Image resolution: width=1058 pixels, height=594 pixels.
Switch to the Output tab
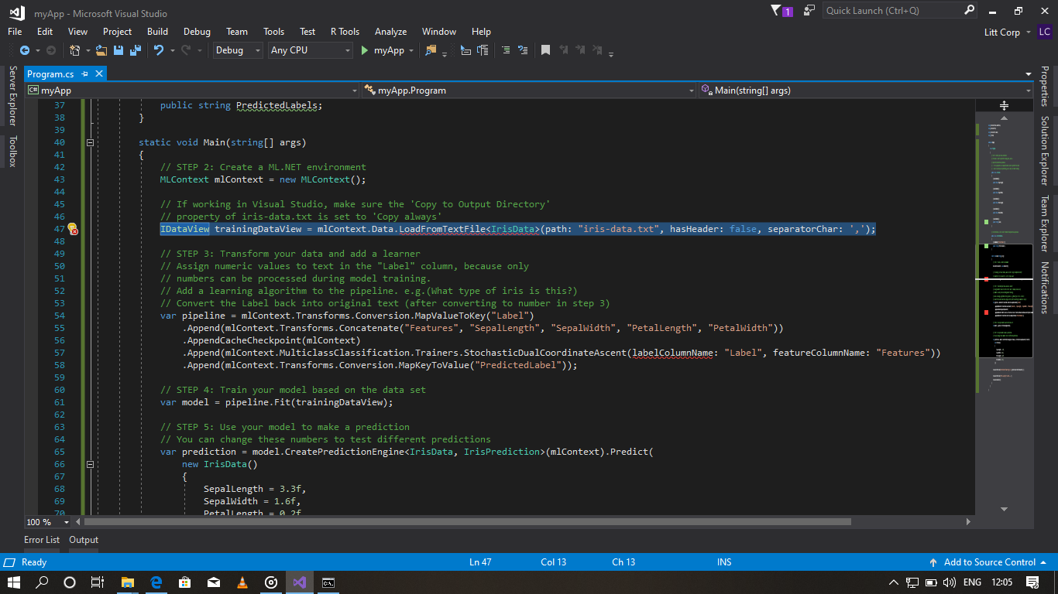(x=83, y=540)
